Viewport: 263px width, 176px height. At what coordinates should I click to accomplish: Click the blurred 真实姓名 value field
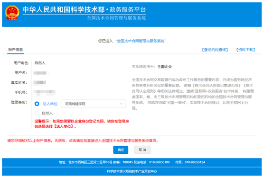click(x=40, y=82)
